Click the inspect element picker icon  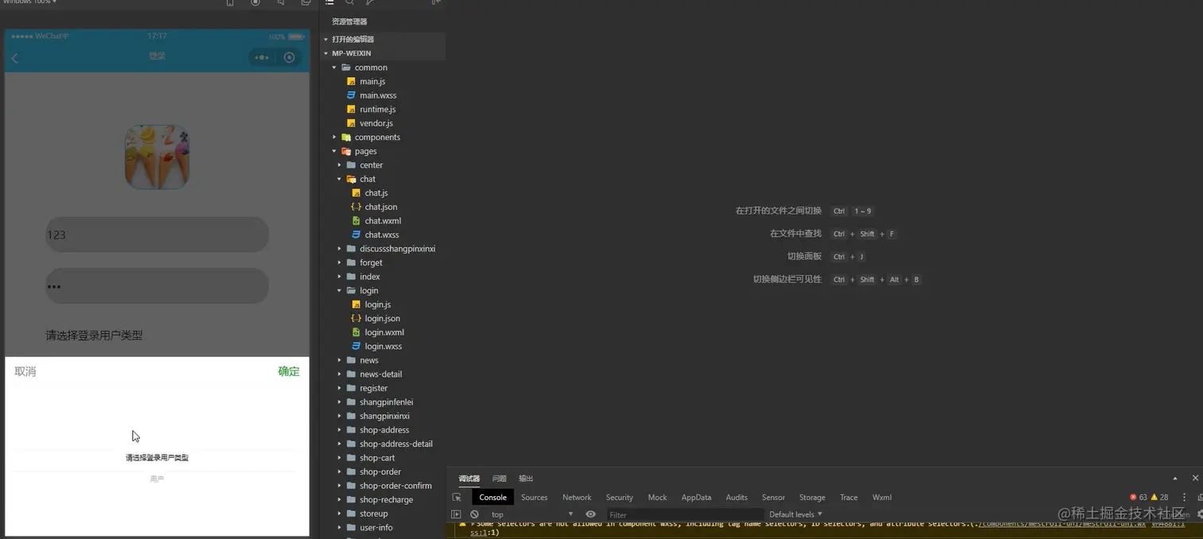point(457,498)
